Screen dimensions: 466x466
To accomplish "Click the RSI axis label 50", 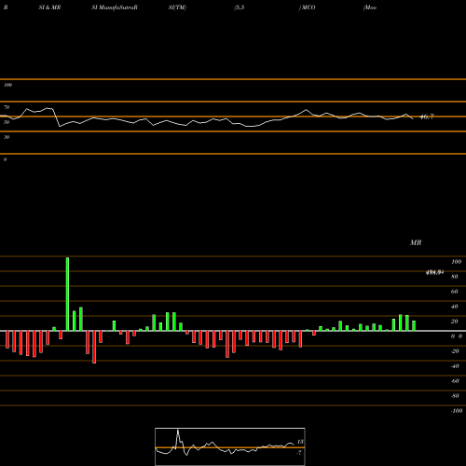I will [x=7, y=122].
